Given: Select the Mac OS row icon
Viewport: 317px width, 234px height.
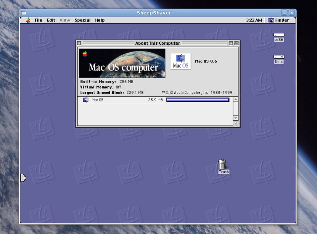Looking at the screenshot, I should (x=86, y=100).
